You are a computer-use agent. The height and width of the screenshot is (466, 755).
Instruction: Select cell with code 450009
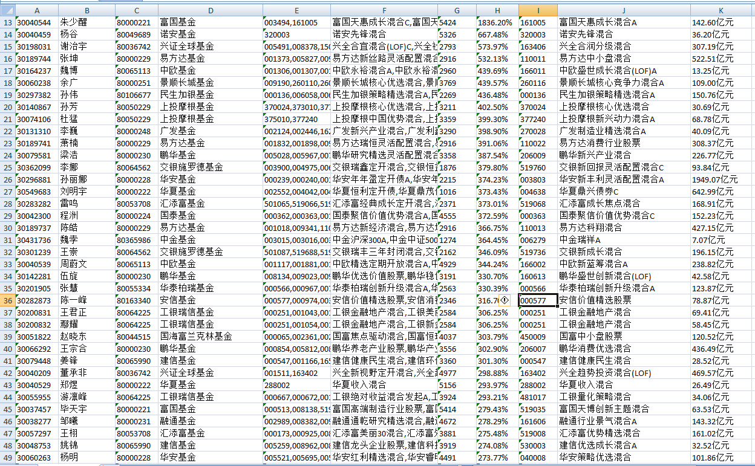click(538, 337)
